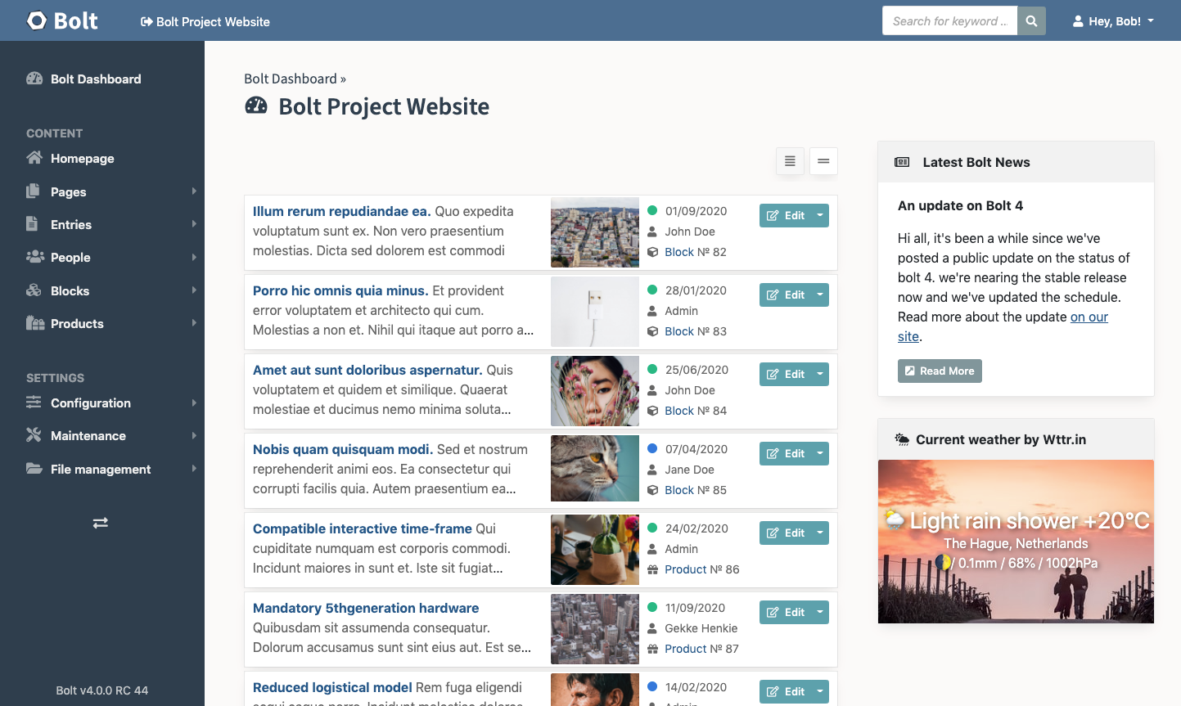Click the cat thumbnail for Block № 85
Image resolution: width=1181 pixels, height=706 pixels.
tap(595, 468)
